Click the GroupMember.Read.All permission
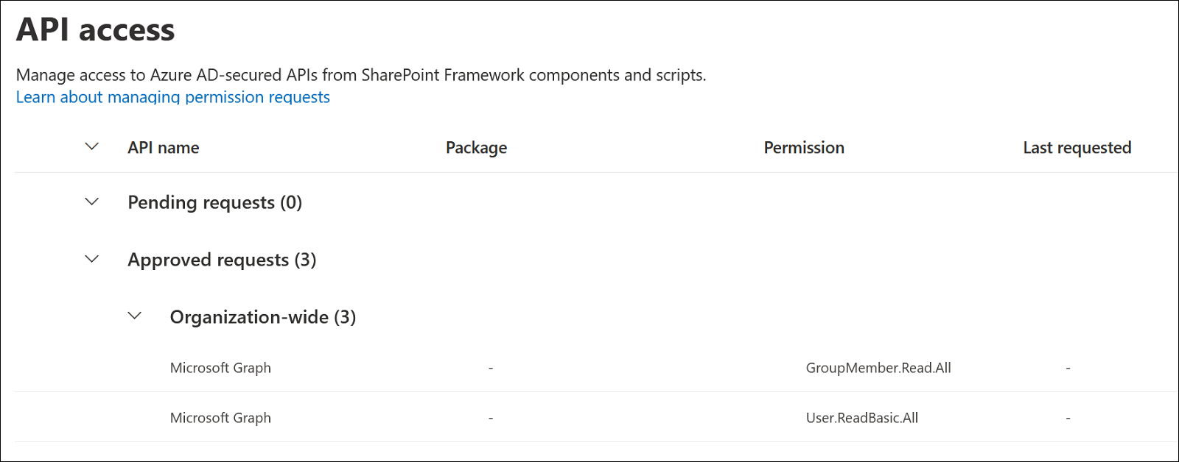The width and height of the screenshot is (1179, 462). coord(878,368)
